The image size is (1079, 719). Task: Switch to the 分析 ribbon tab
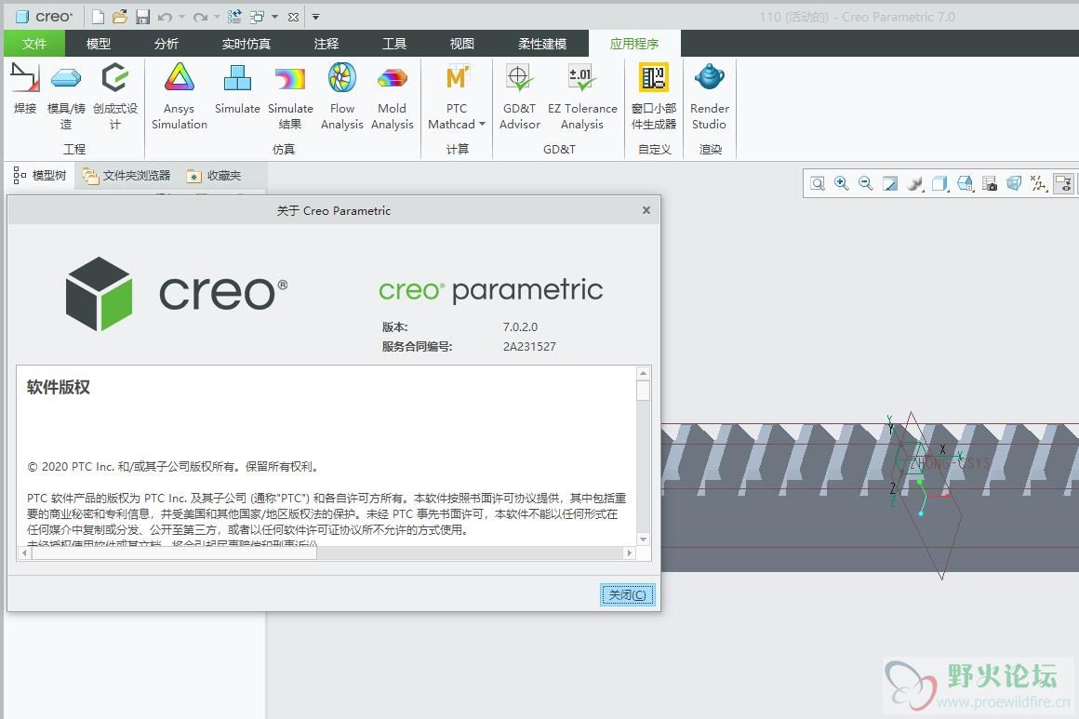166,44
